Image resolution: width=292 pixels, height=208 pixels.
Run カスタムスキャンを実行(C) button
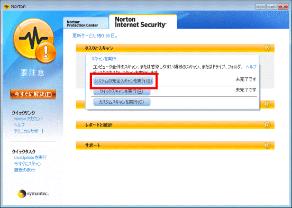click(x=122, y=102)
